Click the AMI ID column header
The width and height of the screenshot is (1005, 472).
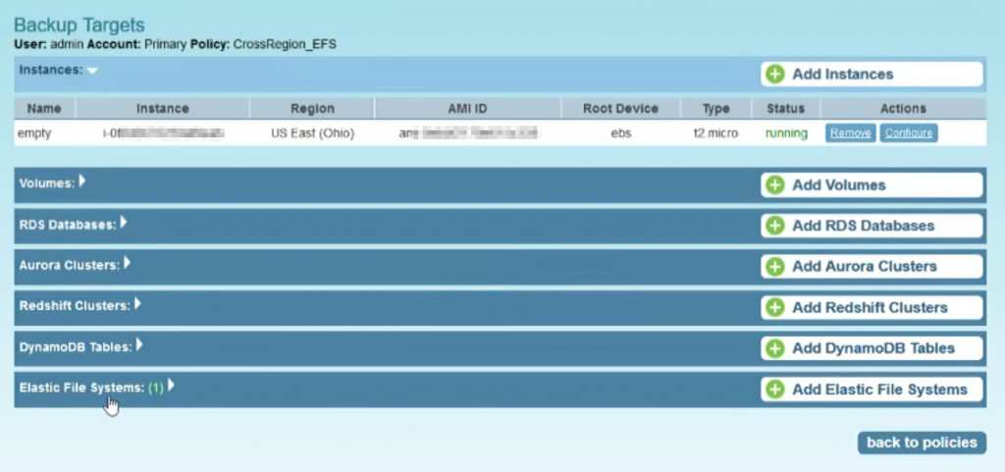(x=468, y=108)
